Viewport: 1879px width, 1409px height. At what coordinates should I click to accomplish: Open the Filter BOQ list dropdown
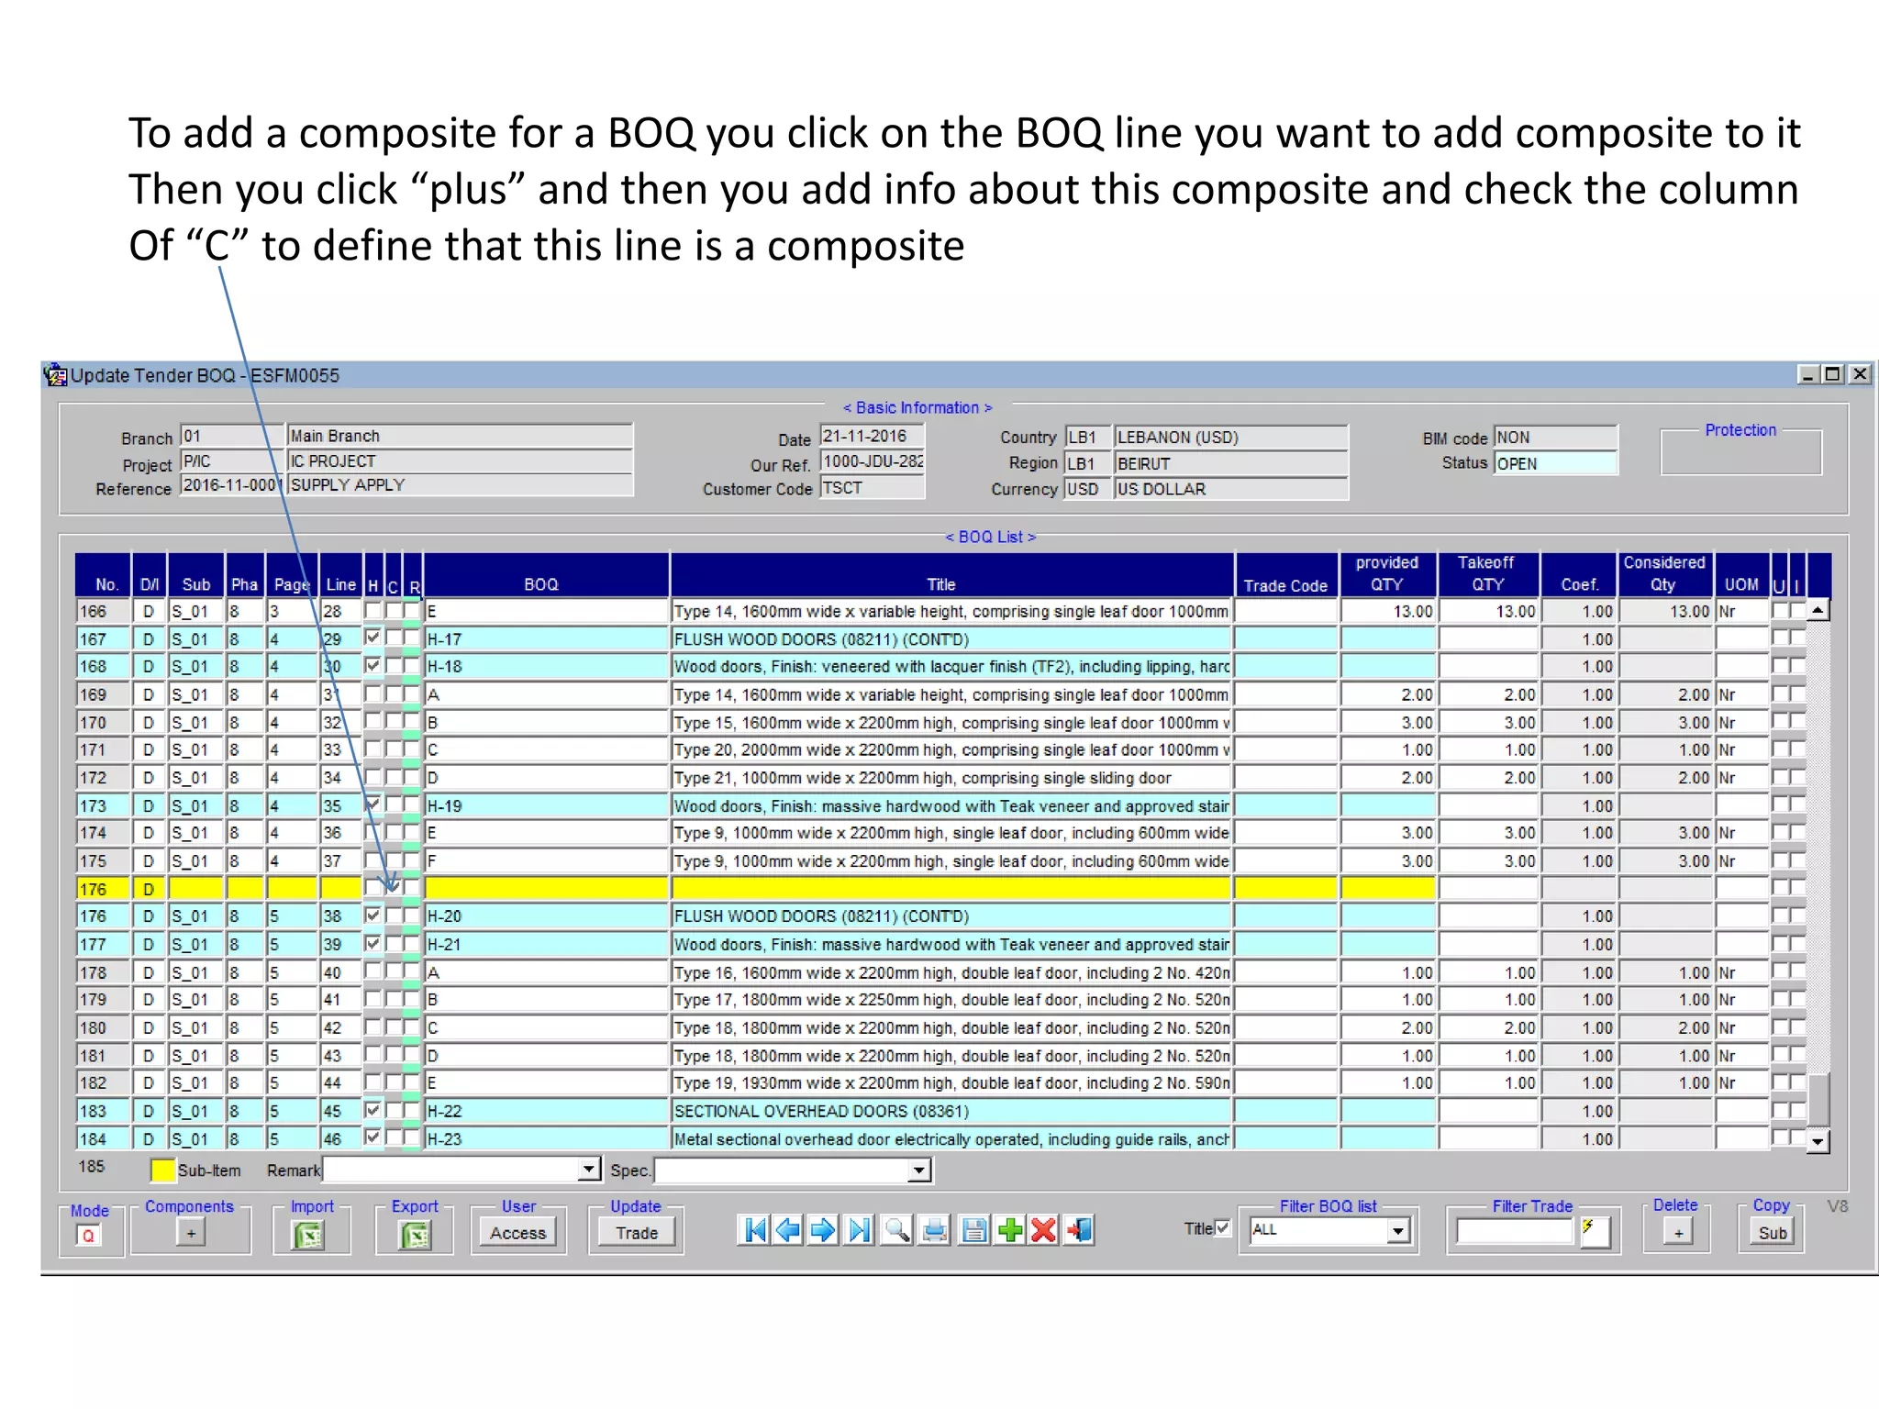[1397, 1230]
